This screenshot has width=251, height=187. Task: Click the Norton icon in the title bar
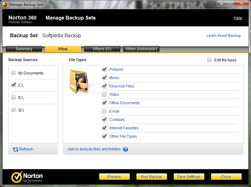[5, 5]
